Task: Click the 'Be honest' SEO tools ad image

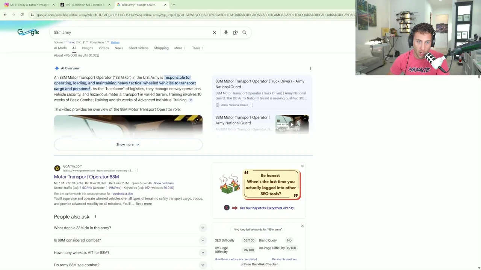Action: [x=260, y=185]
